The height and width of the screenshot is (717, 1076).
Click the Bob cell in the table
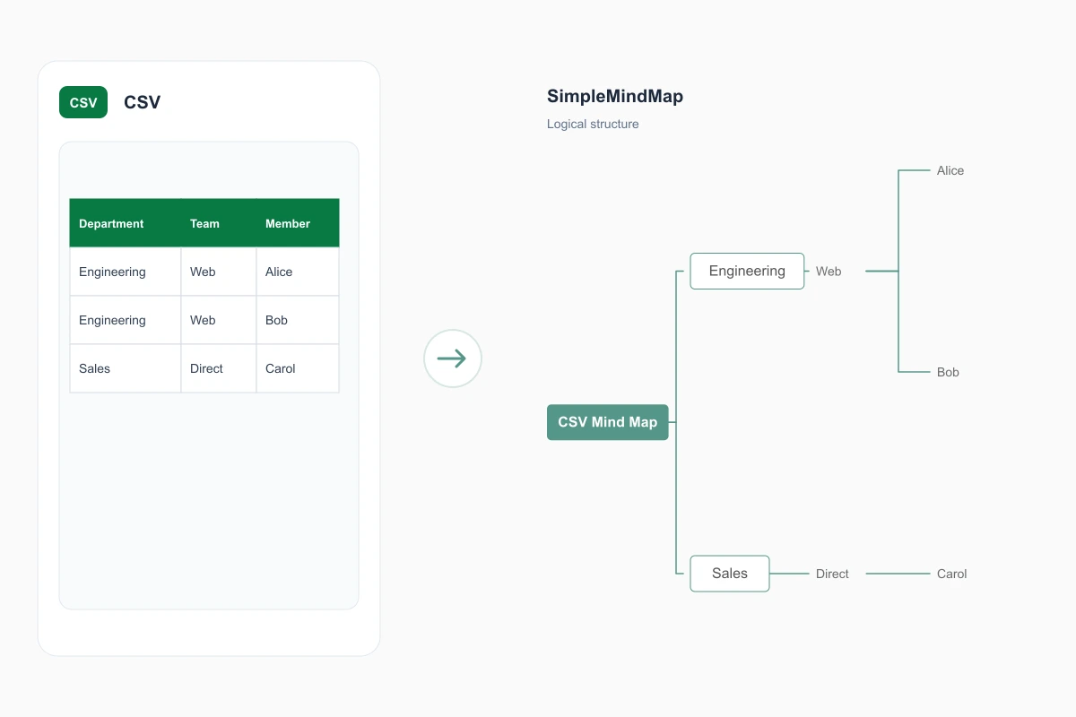coord(298,320)
